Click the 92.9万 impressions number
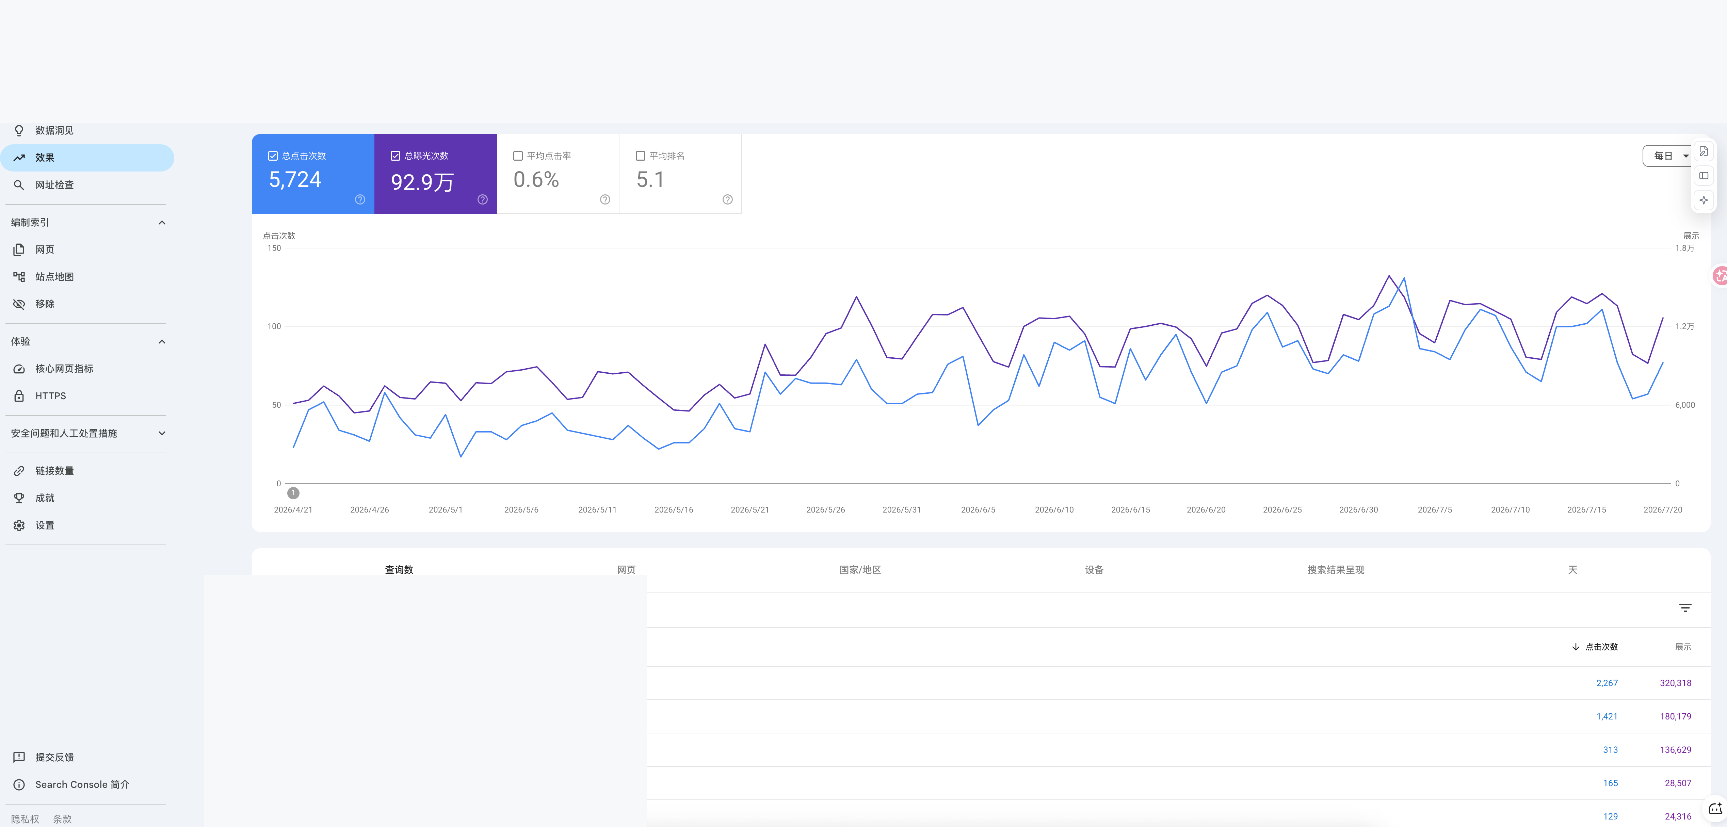Image resolution: width=1727 pixels, height=827 pixels. click(422, 182)
